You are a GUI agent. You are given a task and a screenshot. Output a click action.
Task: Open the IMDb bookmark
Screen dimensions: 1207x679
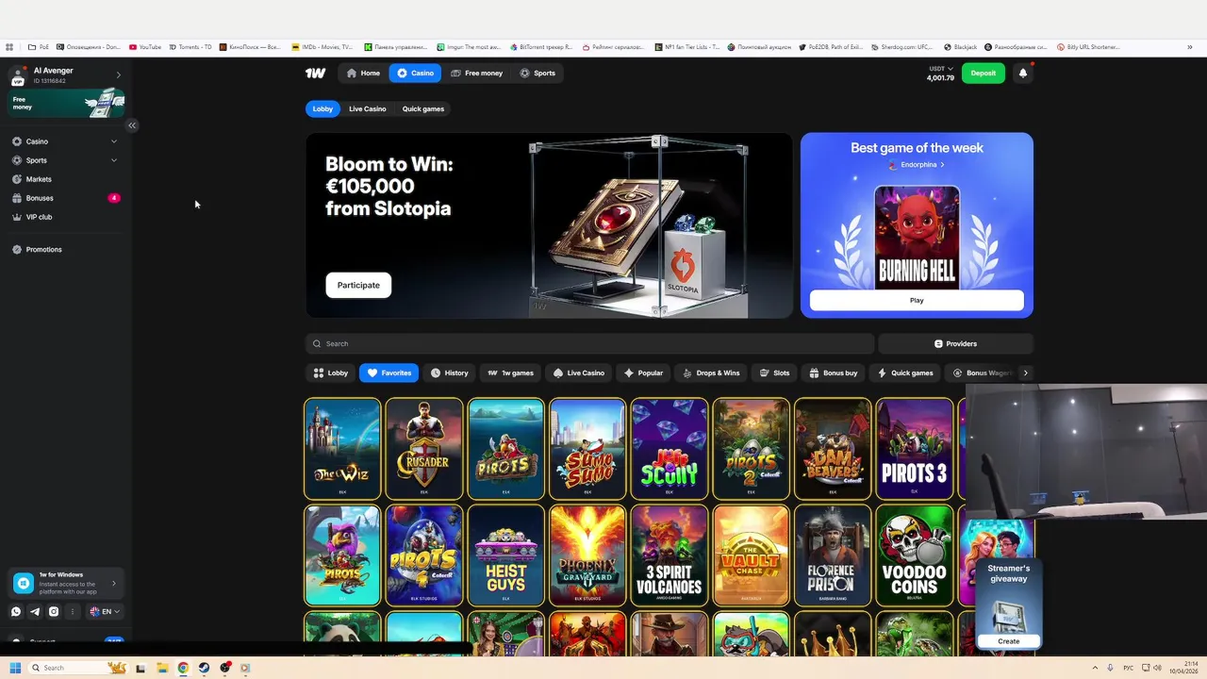click(x=322, y=46)
